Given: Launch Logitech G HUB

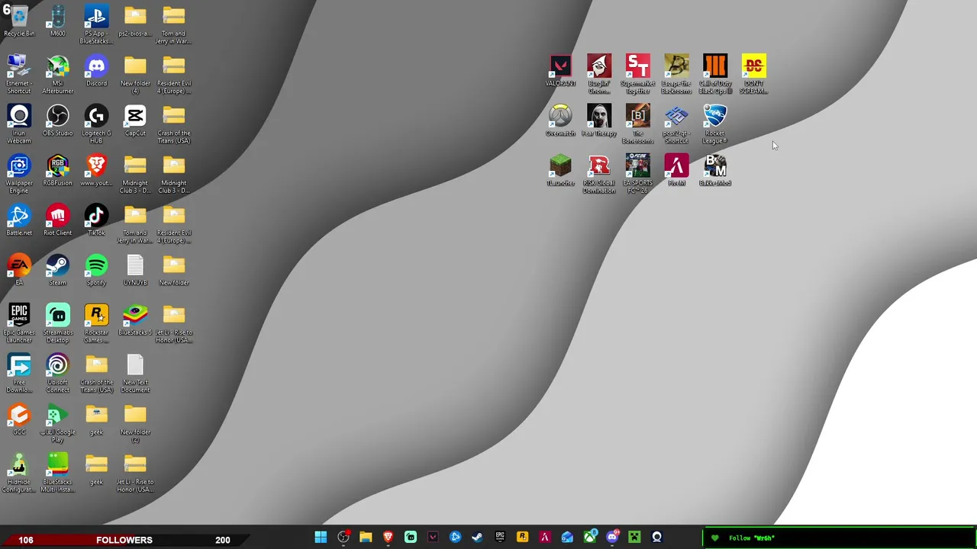Looking at the screenshot, I should (x=96, y=124).
